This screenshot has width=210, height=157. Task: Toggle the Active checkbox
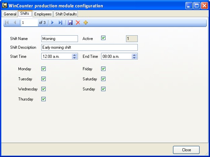103,38
